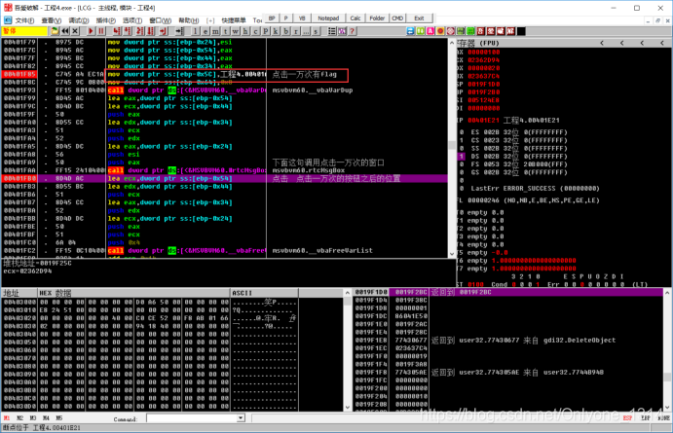The image size is (673, 433).
Task: Open Calc from the toolbar button
Action: coord(355,18)
